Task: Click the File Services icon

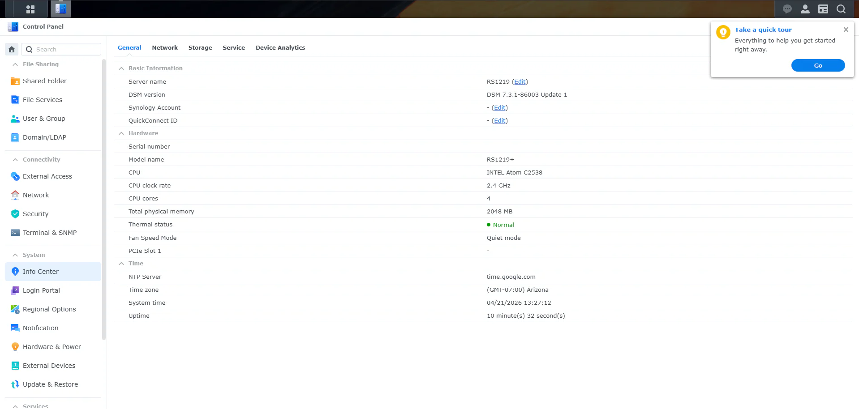Action: click(x=15, y=100)
